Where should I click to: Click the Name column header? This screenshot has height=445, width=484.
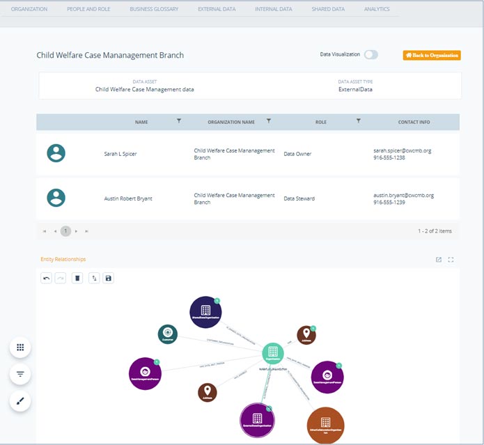point(141,122)
